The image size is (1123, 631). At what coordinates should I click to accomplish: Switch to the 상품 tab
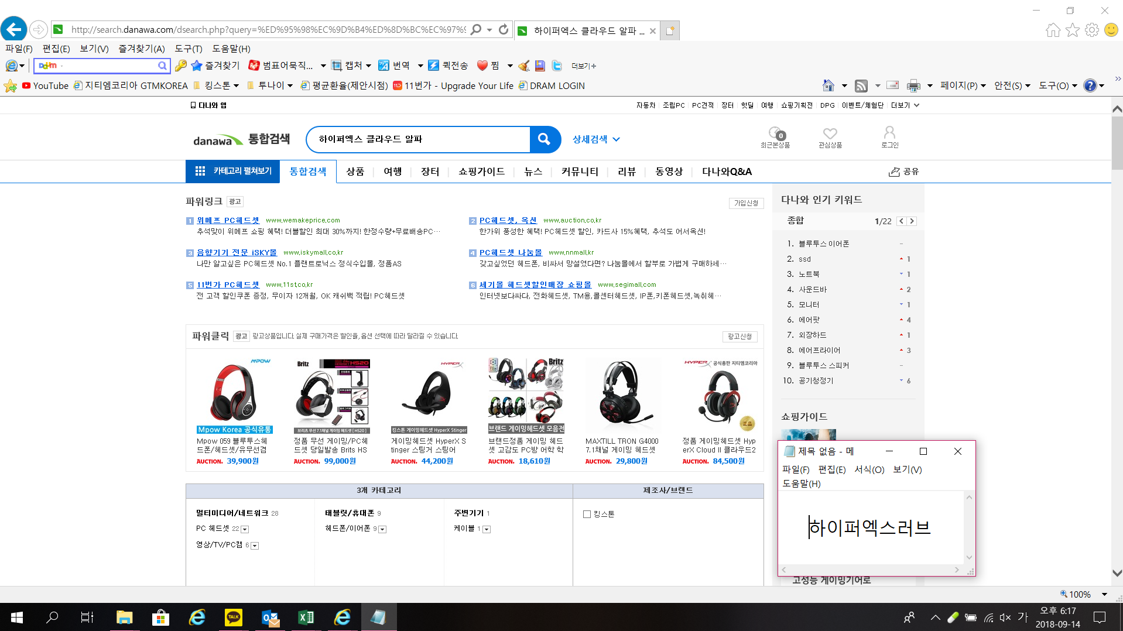click(x=355, y=172)
